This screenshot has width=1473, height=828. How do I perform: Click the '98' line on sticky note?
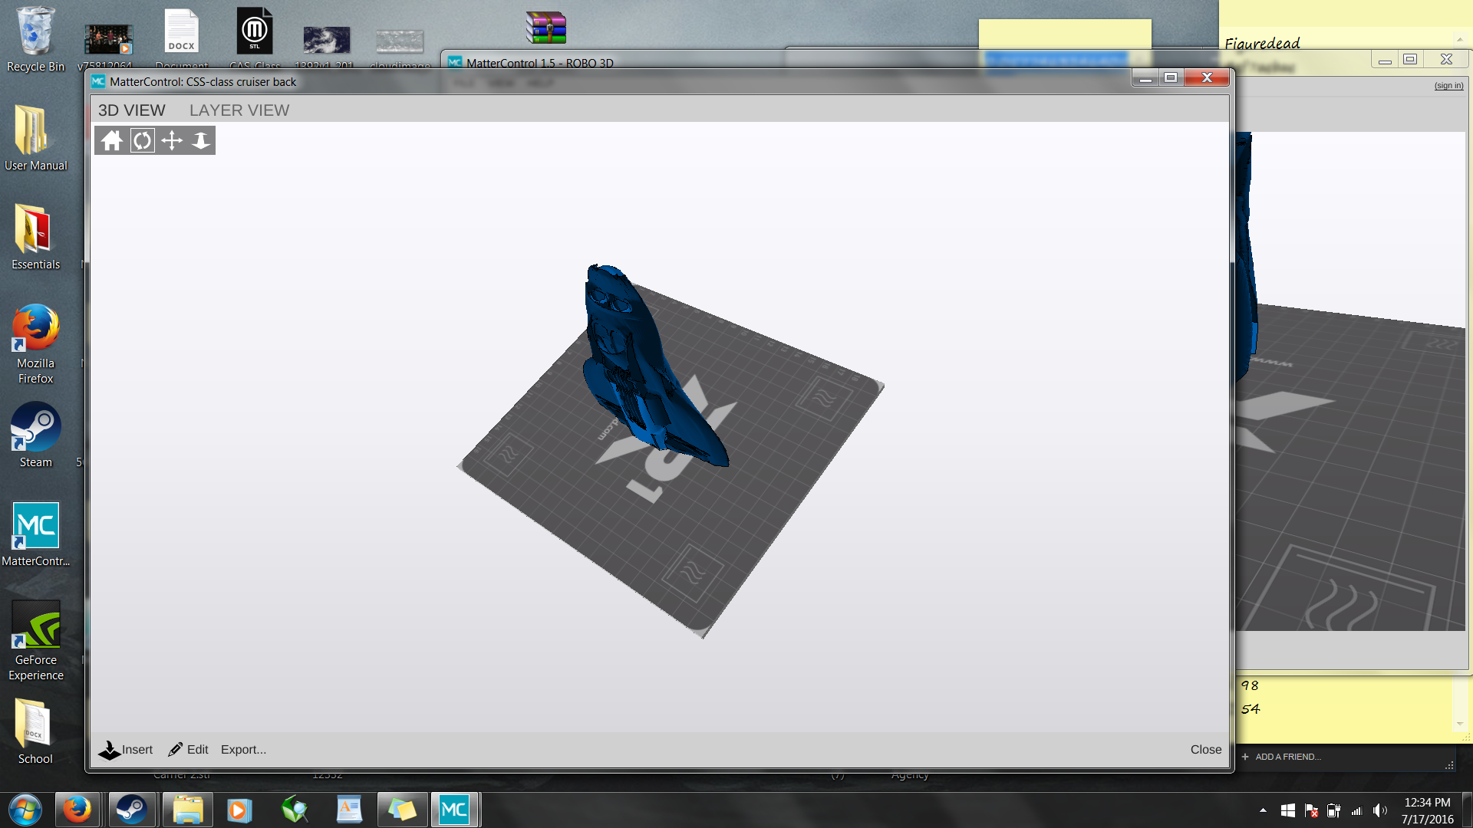[1250, 685]
